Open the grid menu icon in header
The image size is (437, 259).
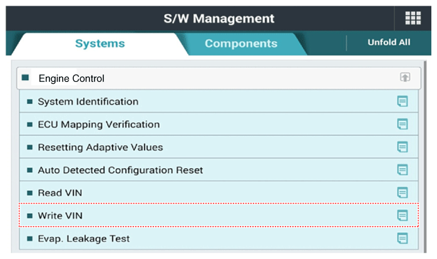pos(413,18)
